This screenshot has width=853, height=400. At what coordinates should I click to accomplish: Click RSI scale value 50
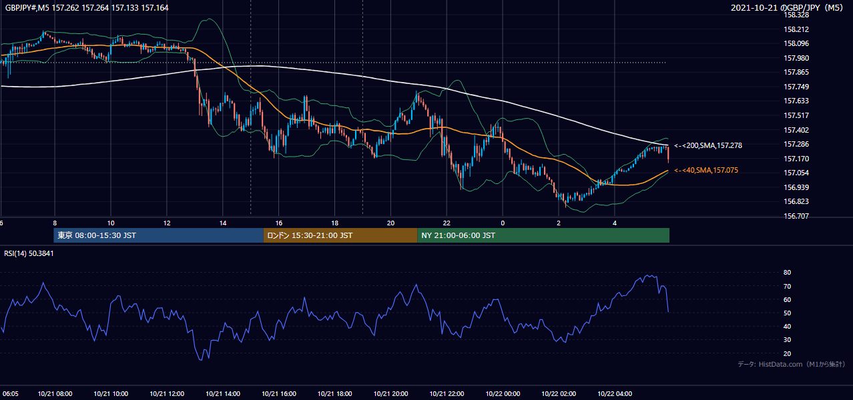788,313
